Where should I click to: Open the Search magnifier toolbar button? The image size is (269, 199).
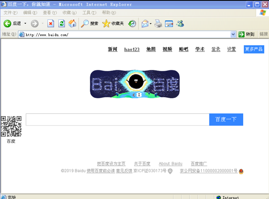89,23
